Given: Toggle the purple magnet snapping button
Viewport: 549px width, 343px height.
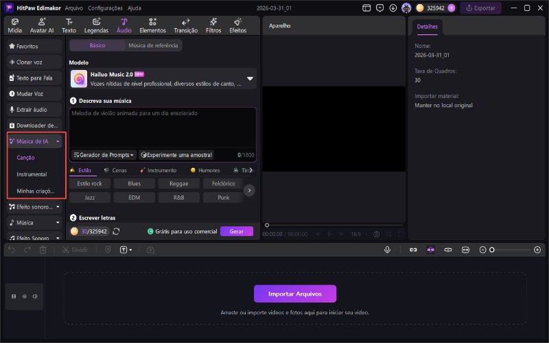Looking at the screenshot, I should tap(430, 250).
